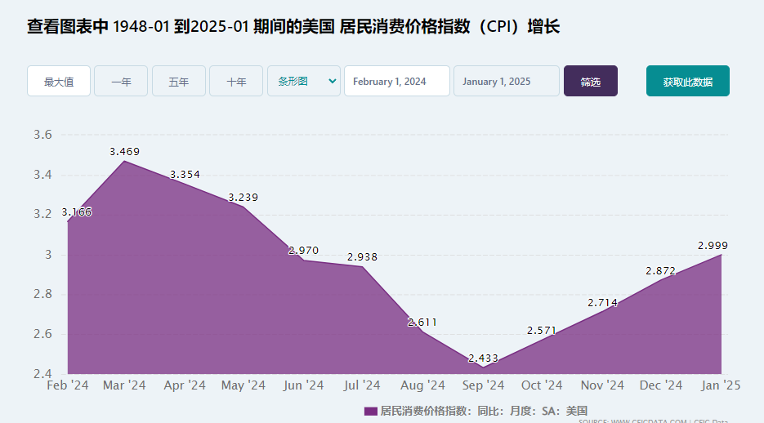Toggle the 居民消费价格指数 legend series

(x=484, y=410)
